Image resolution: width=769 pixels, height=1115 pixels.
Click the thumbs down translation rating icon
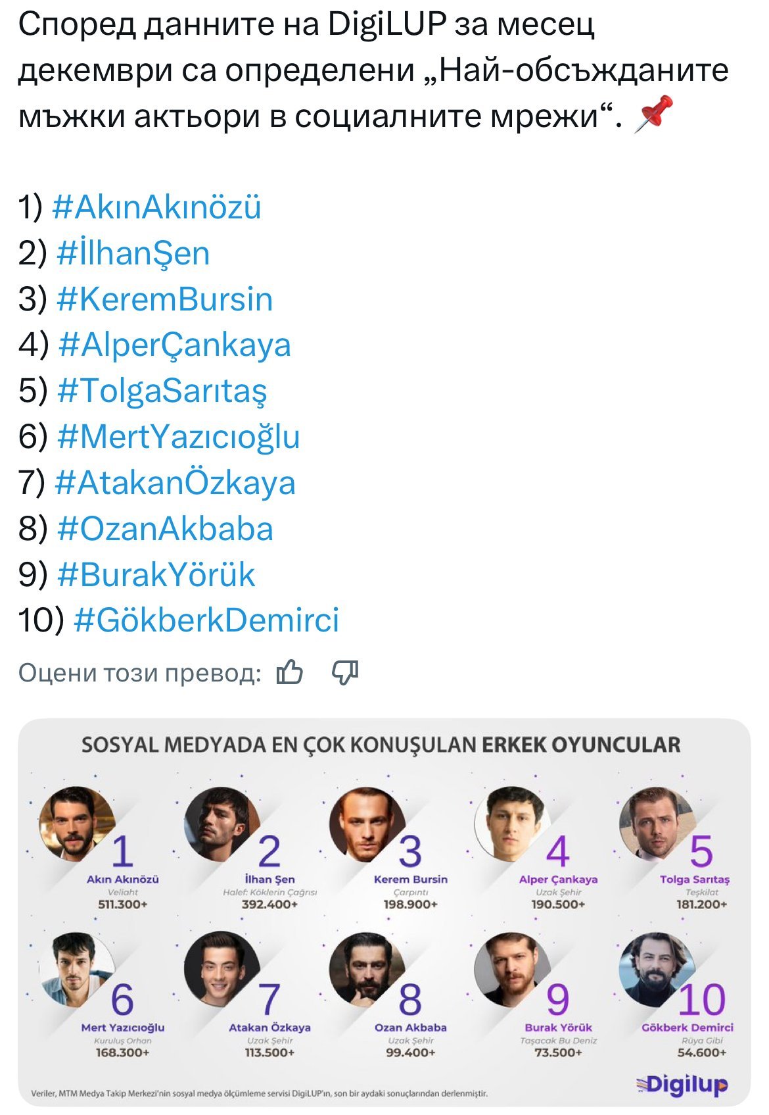point(345,673)
